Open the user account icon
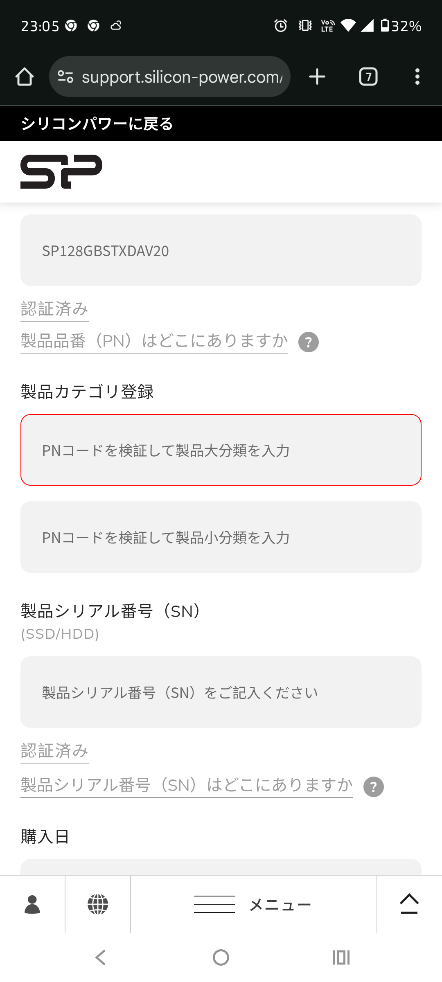This screenshot has height=982, width=442. 32,904
